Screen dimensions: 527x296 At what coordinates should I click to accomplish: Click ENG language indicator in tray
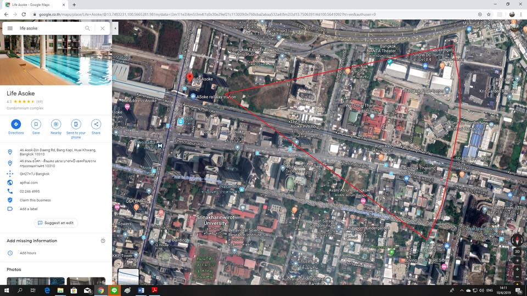click(489, 291)
